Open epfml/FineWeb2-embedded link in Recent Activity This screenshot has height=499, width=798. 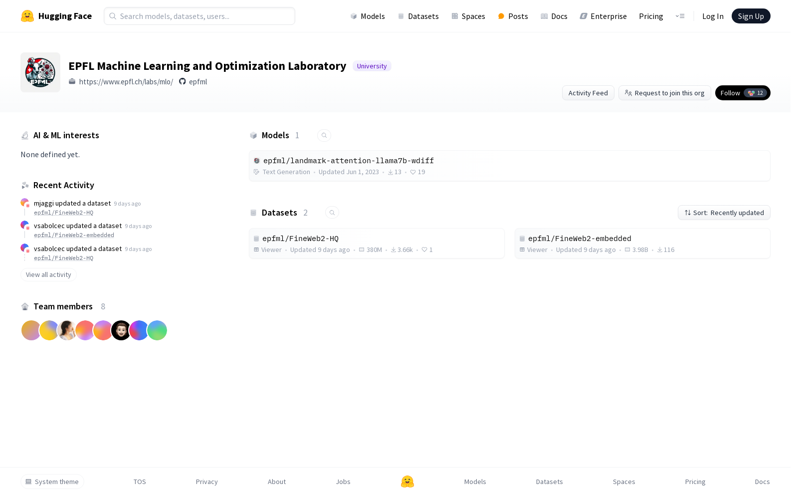pyautogui.click(x=74, y=235)
